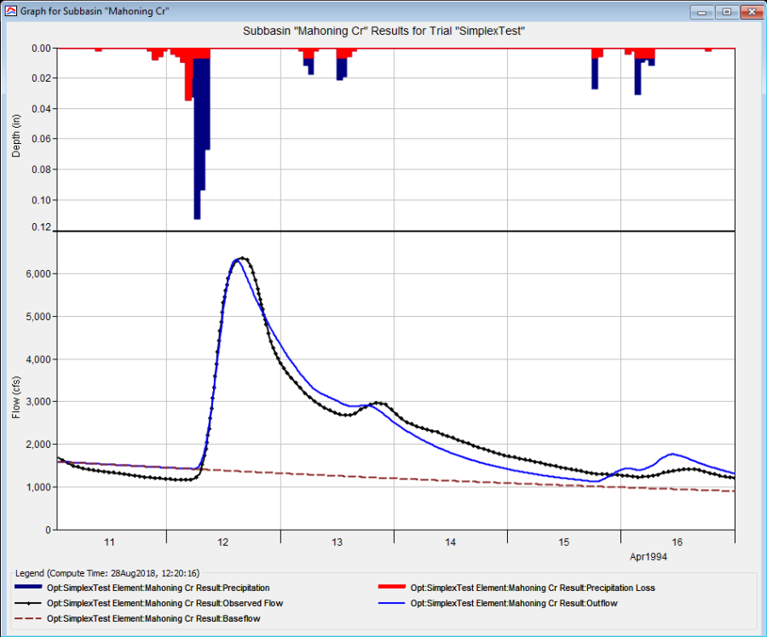
Task: Close the Mahoning Cr graph window
Action: click(752, 12)
